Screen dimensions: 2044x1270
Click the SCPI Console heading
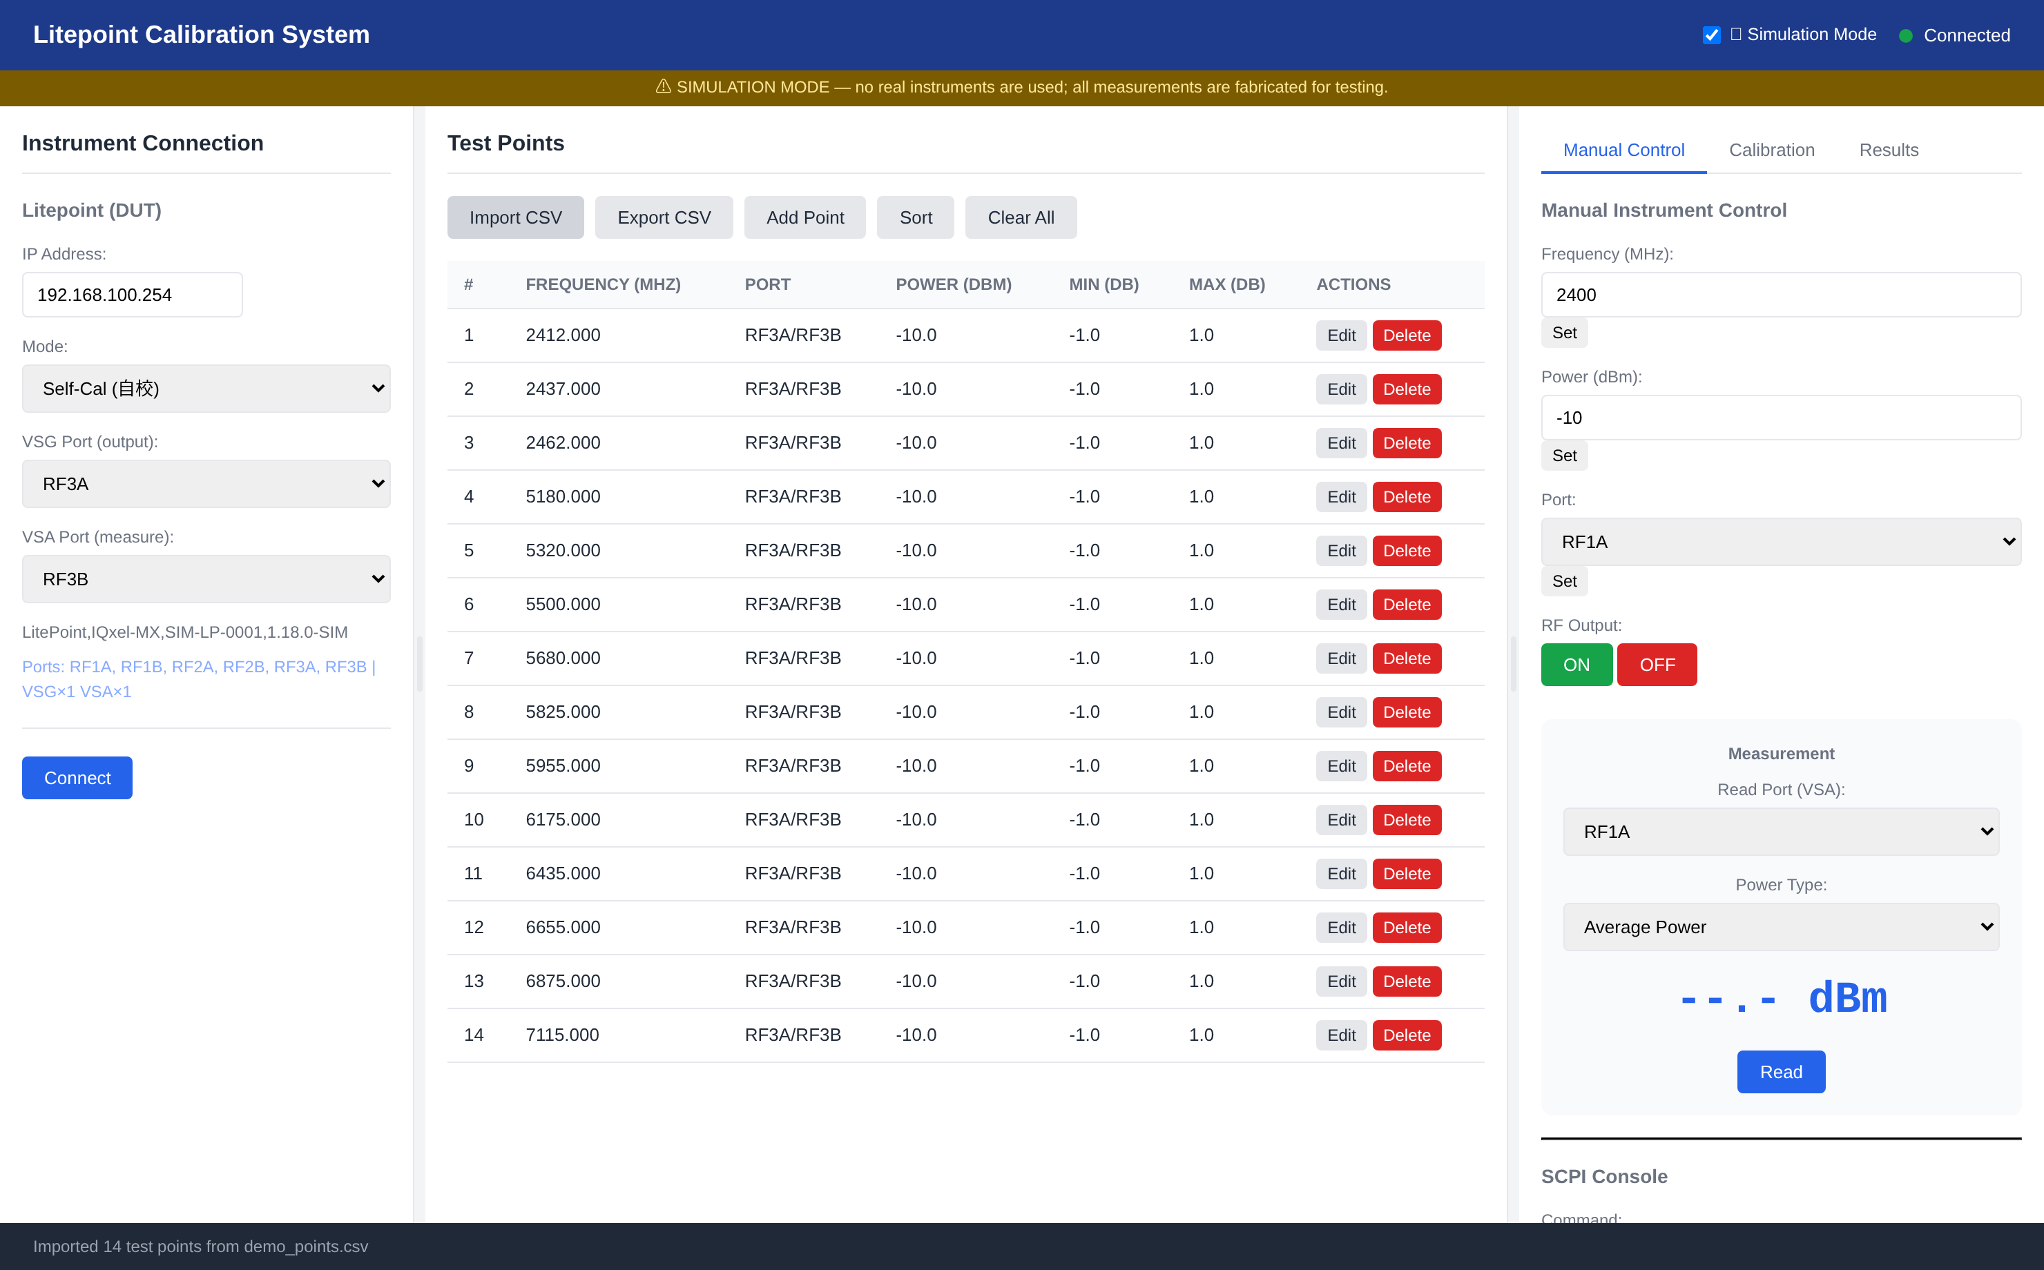coord(1603,1176)
